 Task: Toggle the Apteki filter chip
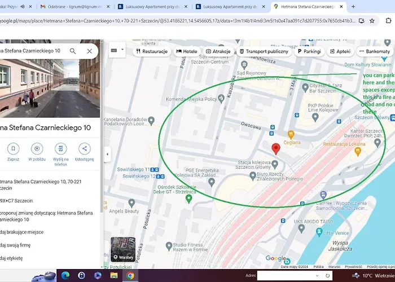pyautogui.click(x=339, y=51)
